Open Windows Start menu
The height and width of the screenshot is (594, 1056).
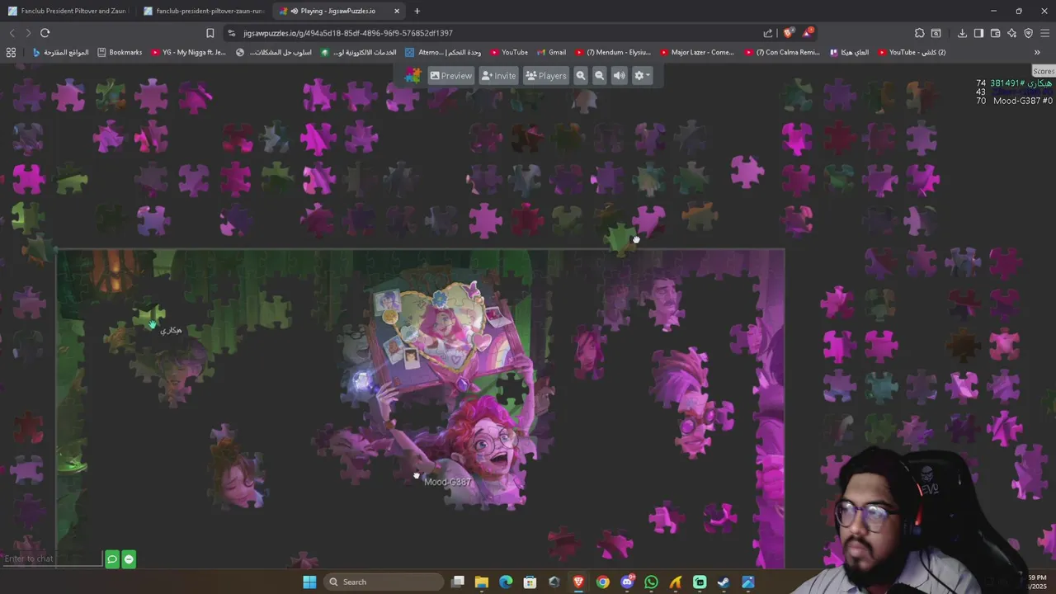pyautogui.click(x=309, y=582)
